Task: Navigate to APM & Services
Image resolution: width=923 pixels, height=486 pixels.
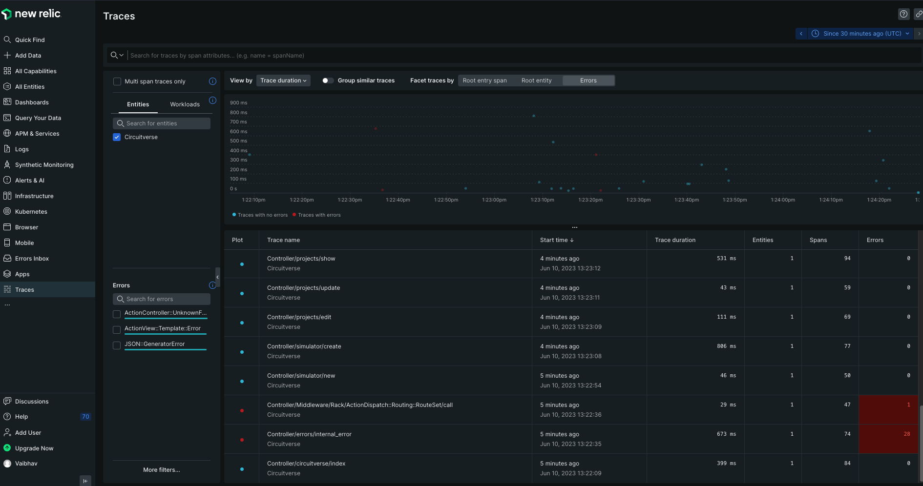Action: (x=38, y=133)
